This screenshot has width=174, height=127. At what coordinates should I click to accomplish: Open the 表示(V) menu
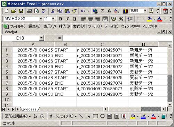[x=50, y=26]
